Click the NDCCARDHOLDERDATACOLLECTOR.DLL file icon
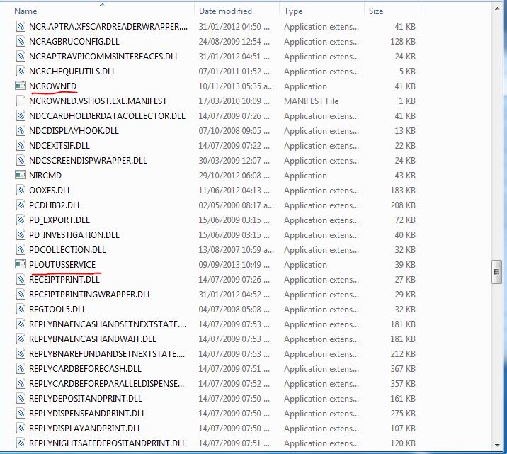This screenshot has width=507, height=454. pyautogui.click(x=21, y=115)
